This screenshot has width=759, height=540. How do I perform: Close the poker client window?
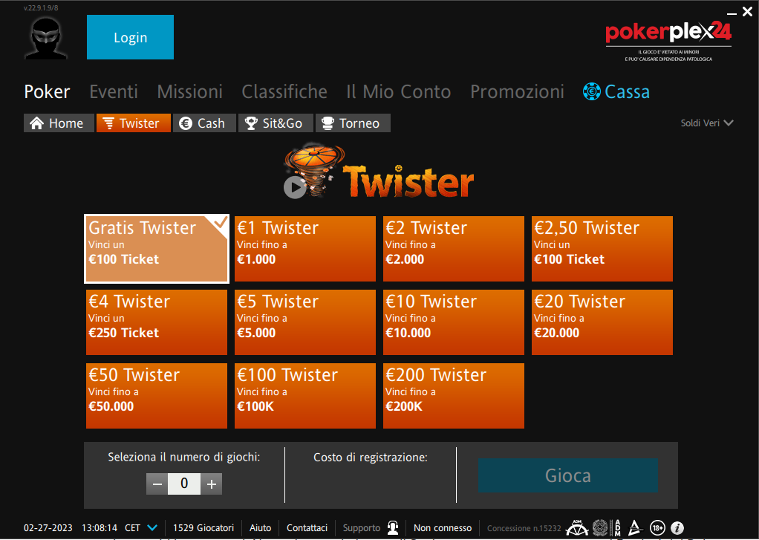coord(747,12)
